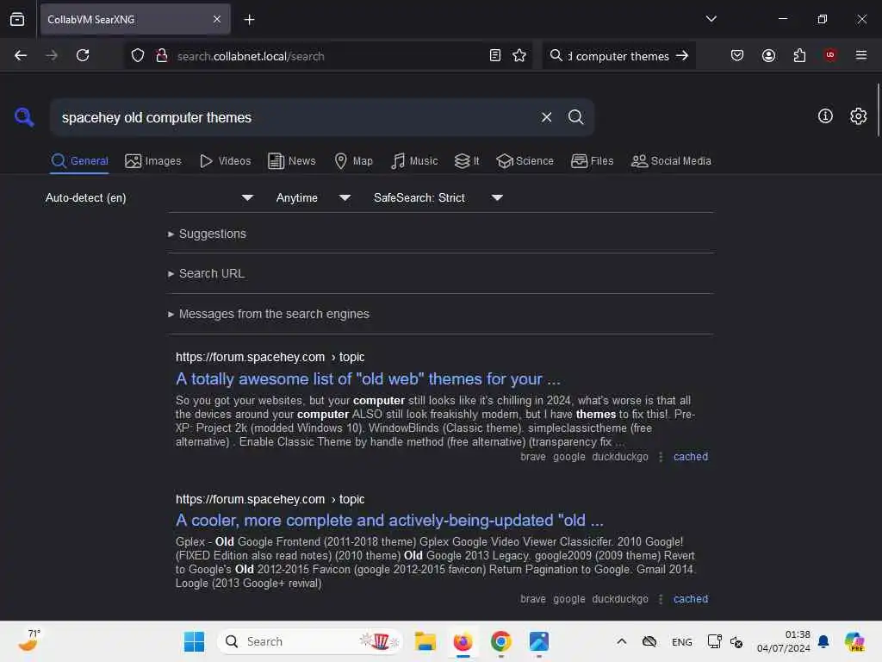Viewport: 882px width, 662px height.
Task: Open the Windows Start menu
Action: pos(194,641)
